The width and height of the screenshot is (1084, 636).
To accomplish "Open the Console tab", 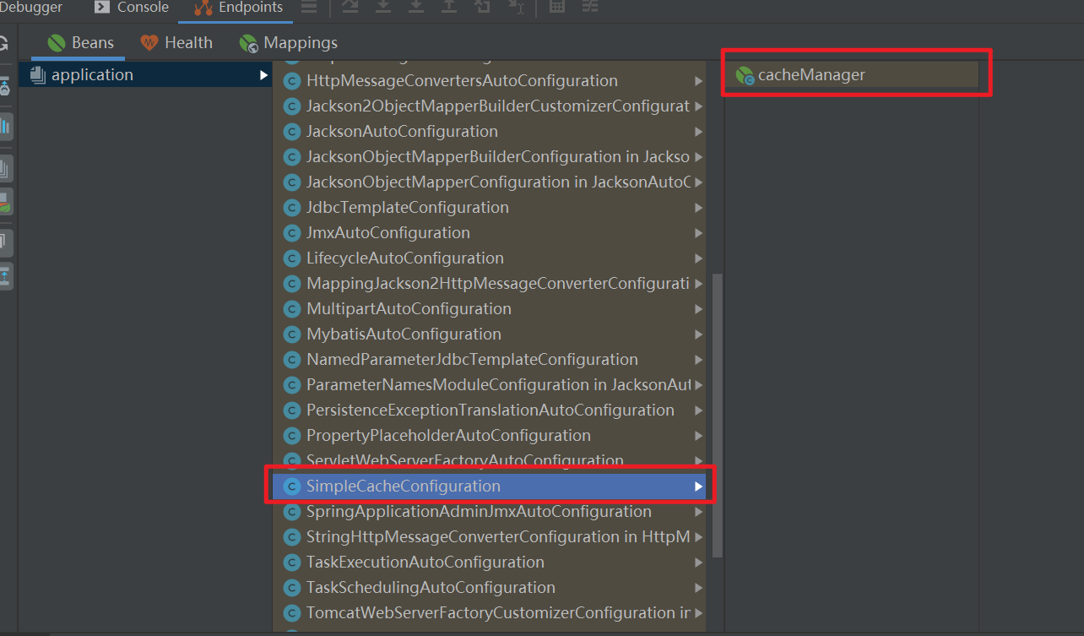I will point(131,8).
